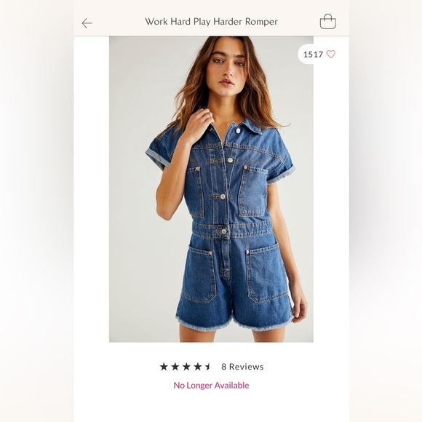This screenshot has width=422, height=422.
Task: Open the denim romper product photo
Action: (x=211, y=189)
